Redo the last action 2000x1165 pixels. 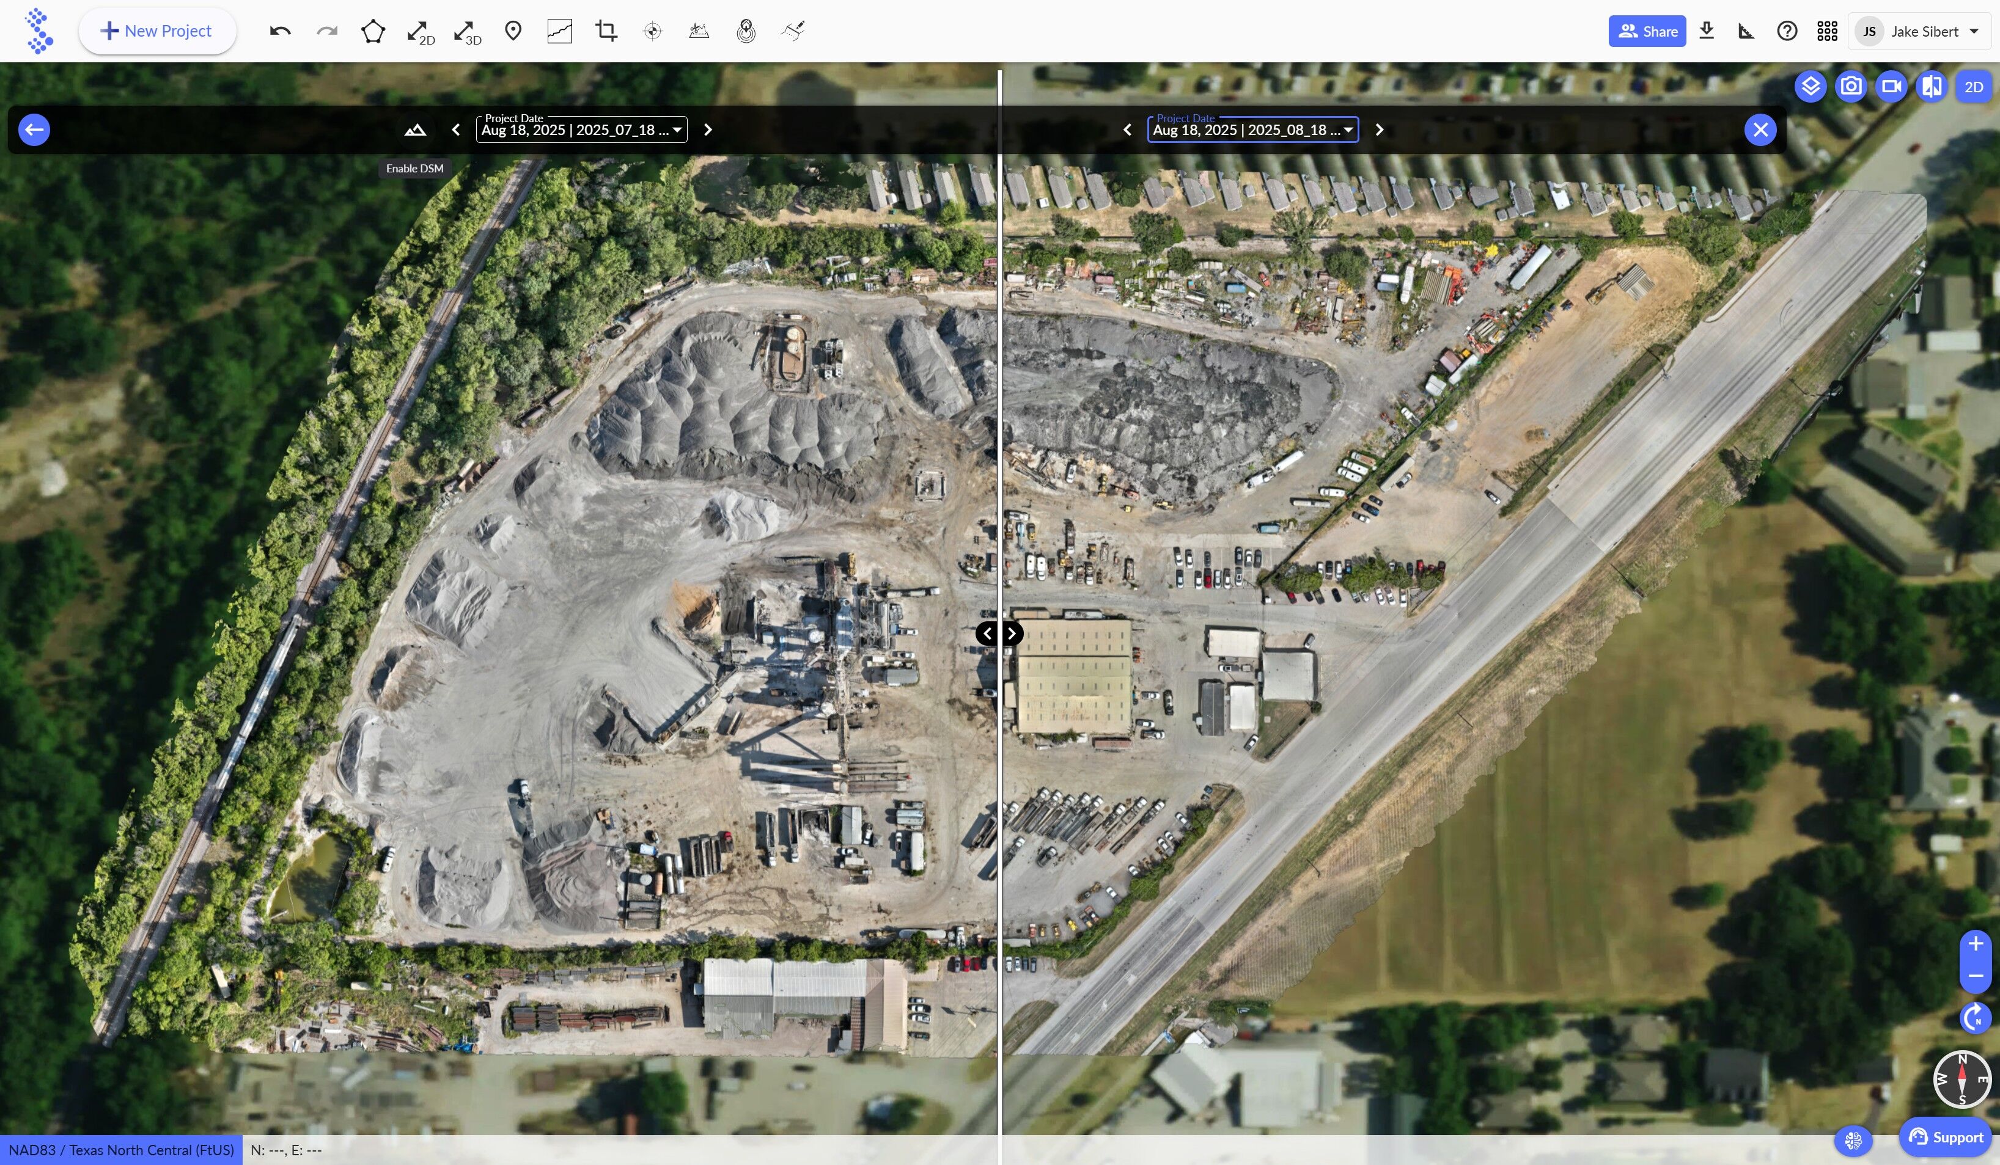coord(327,31)
